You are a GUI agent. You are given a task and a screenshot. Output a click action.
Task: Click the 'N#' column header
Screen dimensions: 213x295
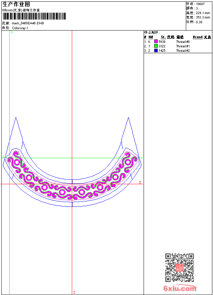coord(150,37)
